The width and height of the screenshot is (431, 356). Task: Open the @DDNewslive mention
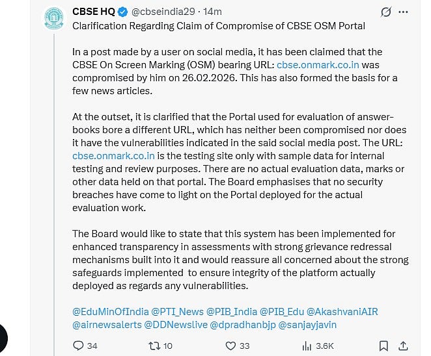pyautogui.click(x=176, y=325)
